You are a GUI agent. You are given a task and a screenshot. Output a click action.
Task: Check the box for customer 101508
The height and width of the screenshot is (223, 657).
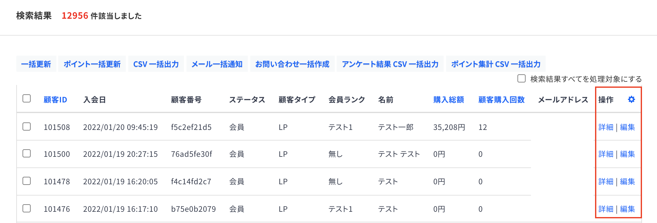pos(27,126)
